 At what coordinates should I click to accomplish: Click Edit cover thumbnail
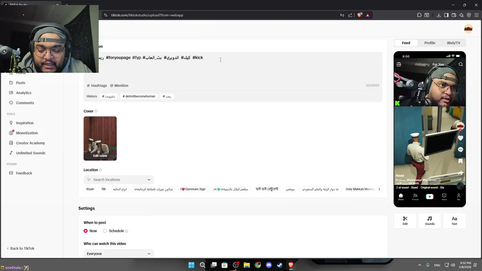100,139
